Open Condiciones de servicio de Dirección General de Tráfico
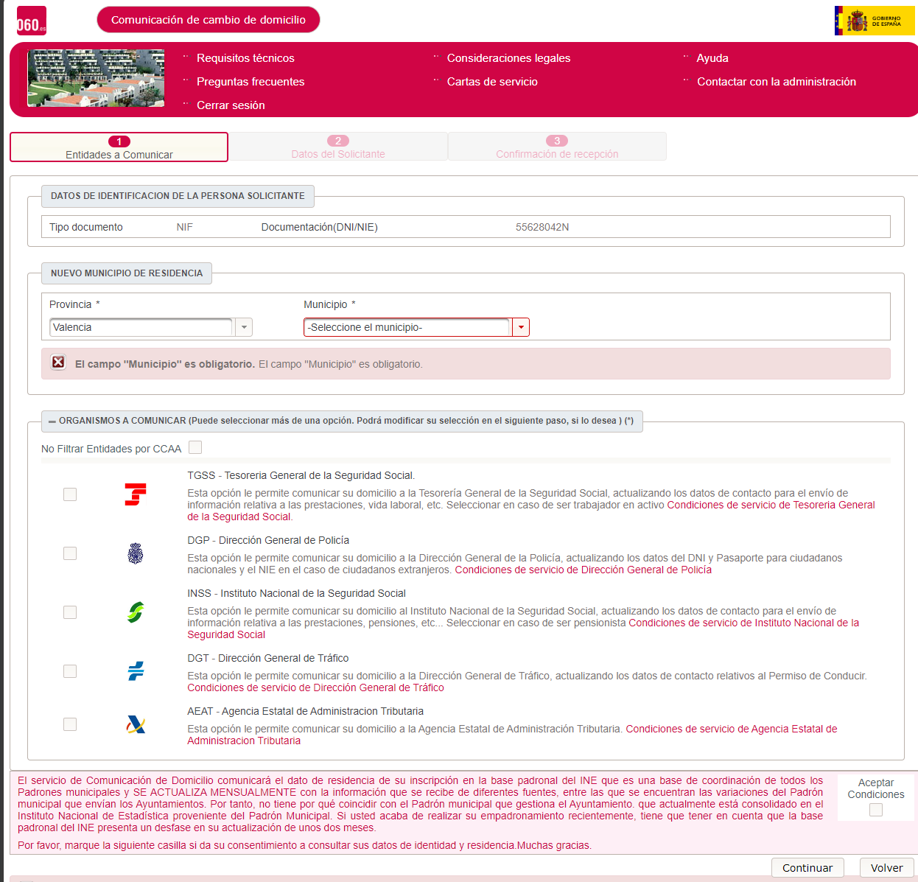 pyautogui.click(x=315, y=687)
